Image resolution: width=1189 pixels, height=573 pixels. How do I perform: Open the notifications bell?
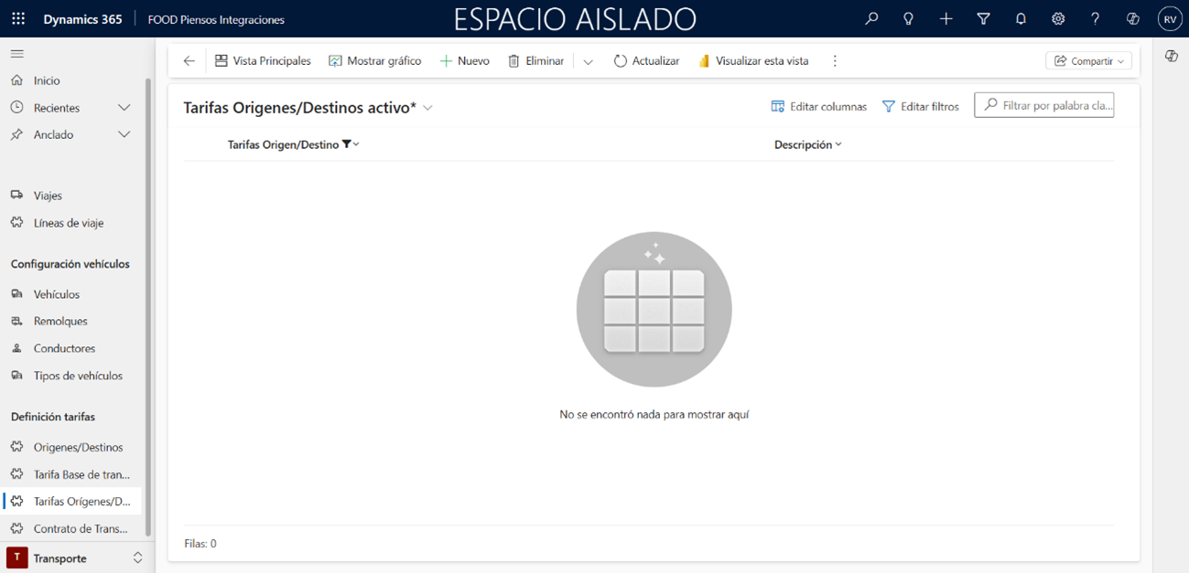click(1021, 19)
